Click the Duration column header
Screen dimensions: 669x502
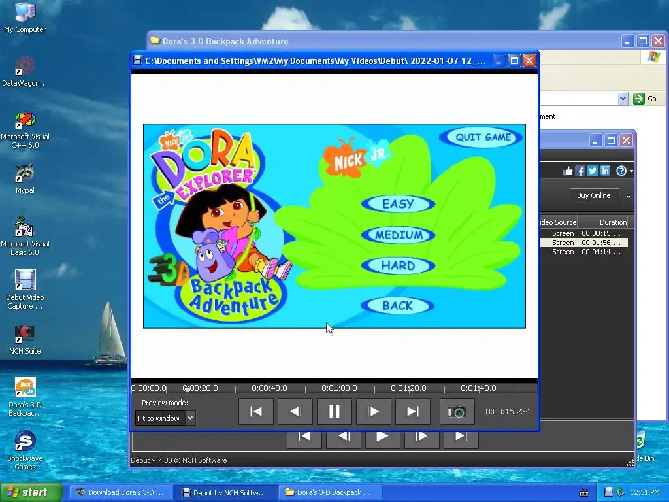click(x=602, y=222)
